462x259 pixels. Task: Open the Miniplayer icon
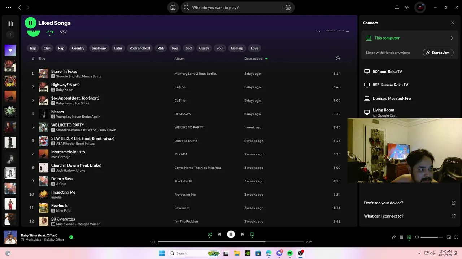coord(449,237)
